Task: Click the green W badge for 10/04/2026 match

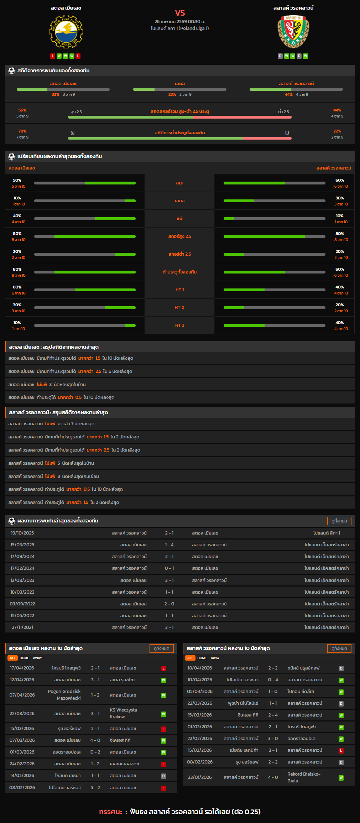Action: (341, 680)
